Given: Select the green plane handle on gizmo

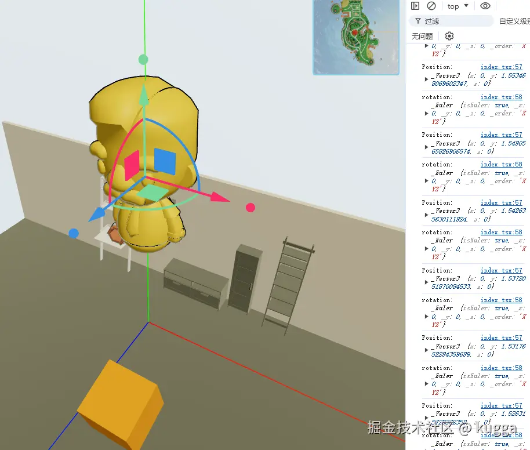Looking at the screenshot, I should [x=153, y=193].
